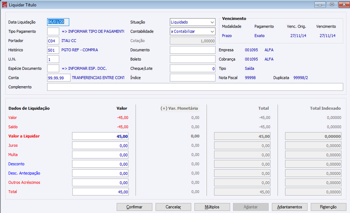Click the Boleto input field

(x=192, y=59)
